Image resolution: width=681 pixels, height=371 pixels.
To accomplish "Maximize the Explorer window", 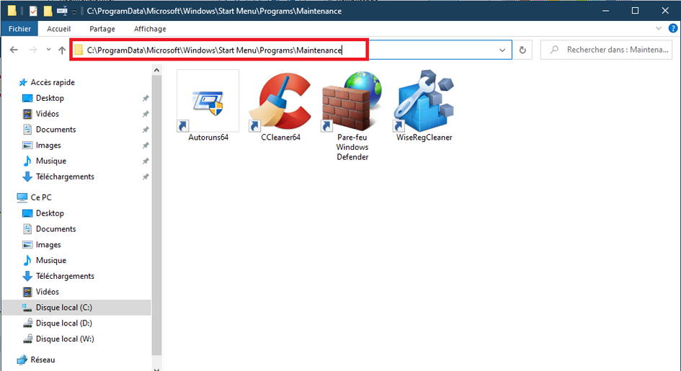I will click(x=635, y=11).
